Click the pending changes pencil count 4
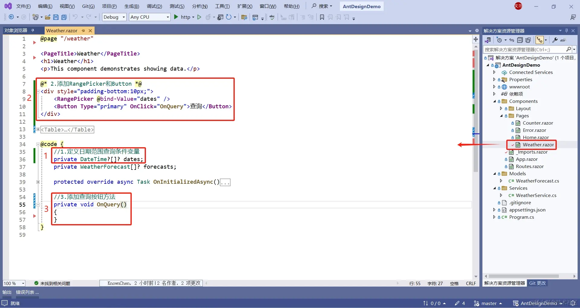 point(460,303)
